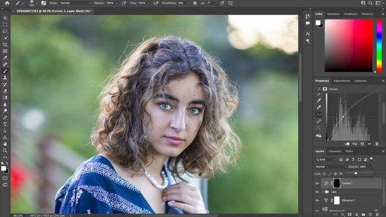386x217 pixels.
Task: Hide the Vibrance 1 layer
Action: click(317, 201)
